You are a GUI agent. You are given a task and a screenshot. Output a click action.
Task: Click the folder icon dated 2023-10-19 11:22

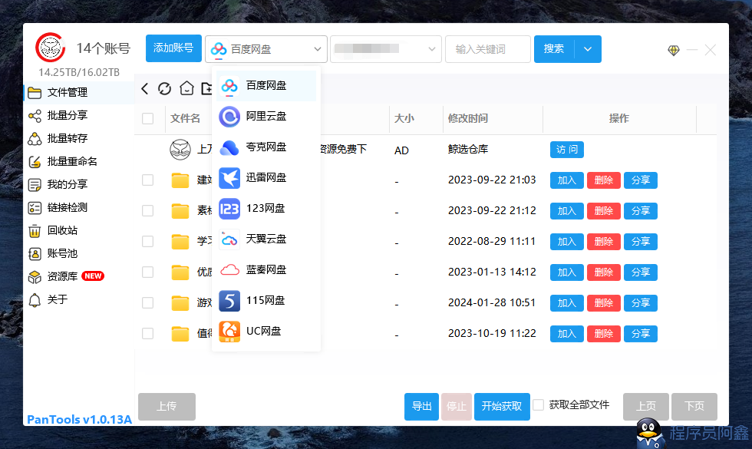tap(180, 334)
